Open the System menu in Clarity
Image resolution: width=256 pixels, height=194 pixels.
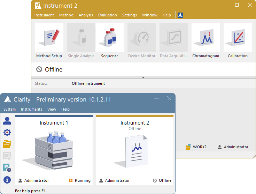[9, 109]
